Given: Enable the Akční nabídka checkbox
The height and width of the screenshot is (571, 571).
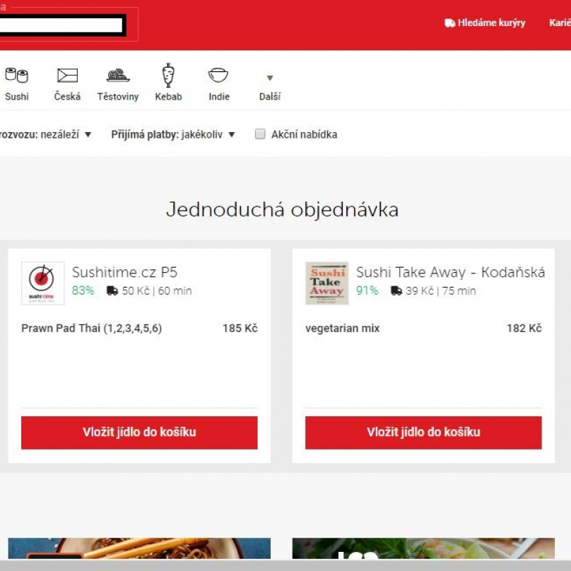Looking at the screenshot, I should 260,134.
